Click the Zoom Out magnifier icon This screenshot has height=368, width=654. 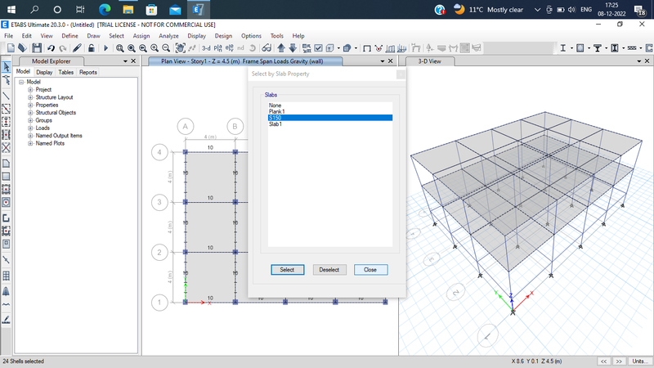(166, 48)
